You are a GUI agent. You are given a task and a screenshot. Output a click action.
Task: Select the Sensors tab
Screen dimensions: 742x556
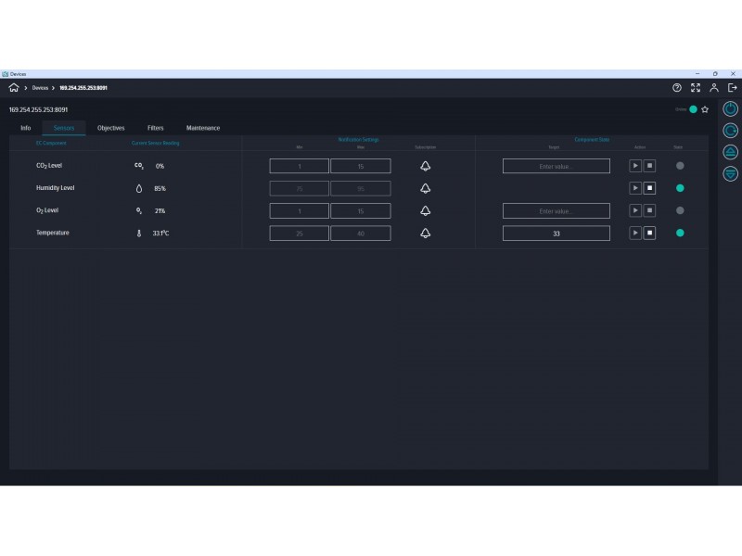(x=64, y=128)
